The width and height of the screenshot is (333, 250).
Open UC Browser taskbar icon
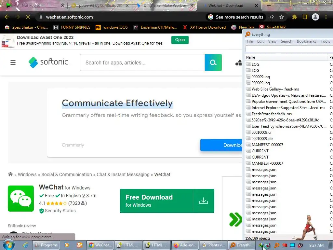pos(80,245)
